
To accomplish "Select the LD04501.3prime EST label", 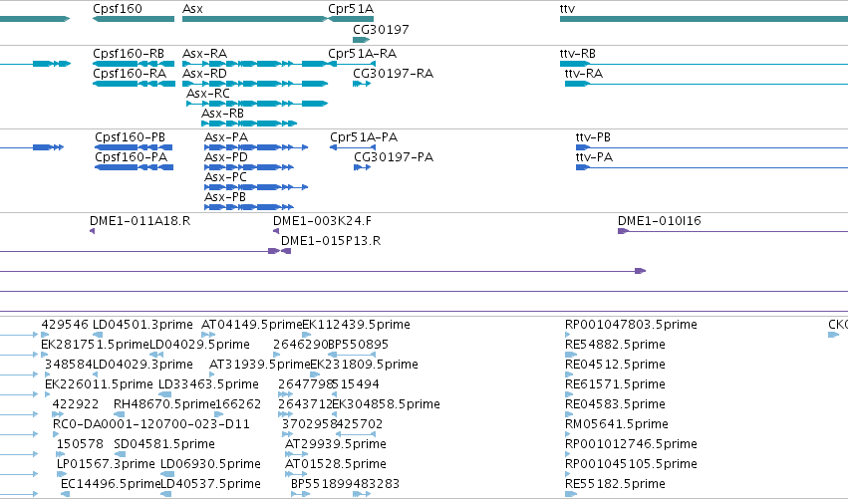I will pyautogui.click(x=142, y=325).
